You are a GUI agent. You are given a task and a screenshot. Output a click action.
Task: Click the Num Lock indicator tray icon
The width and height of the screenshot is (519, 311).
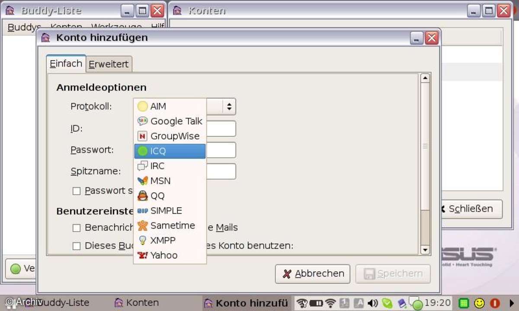345,303
